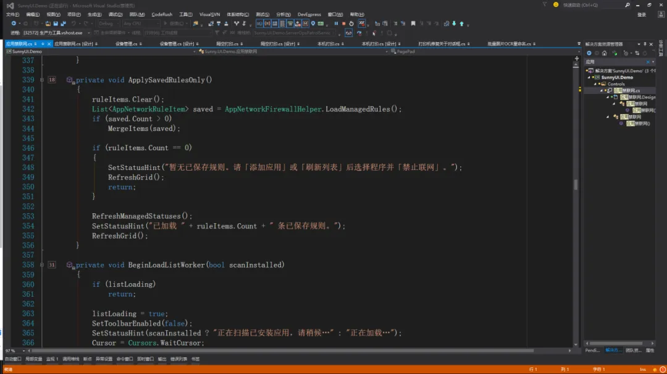Click the Step Over debug icon
Image resolution: width=667 pixels, height=374 pixels.
tap(359, 33)
